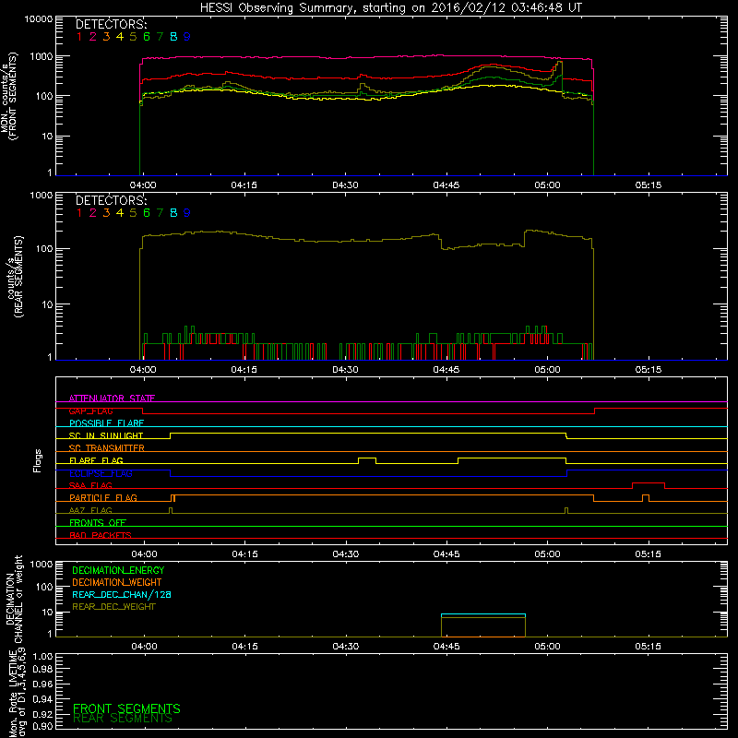
Task: Select the ATTENUATOR STATE flag label
Action: [112, 399]
